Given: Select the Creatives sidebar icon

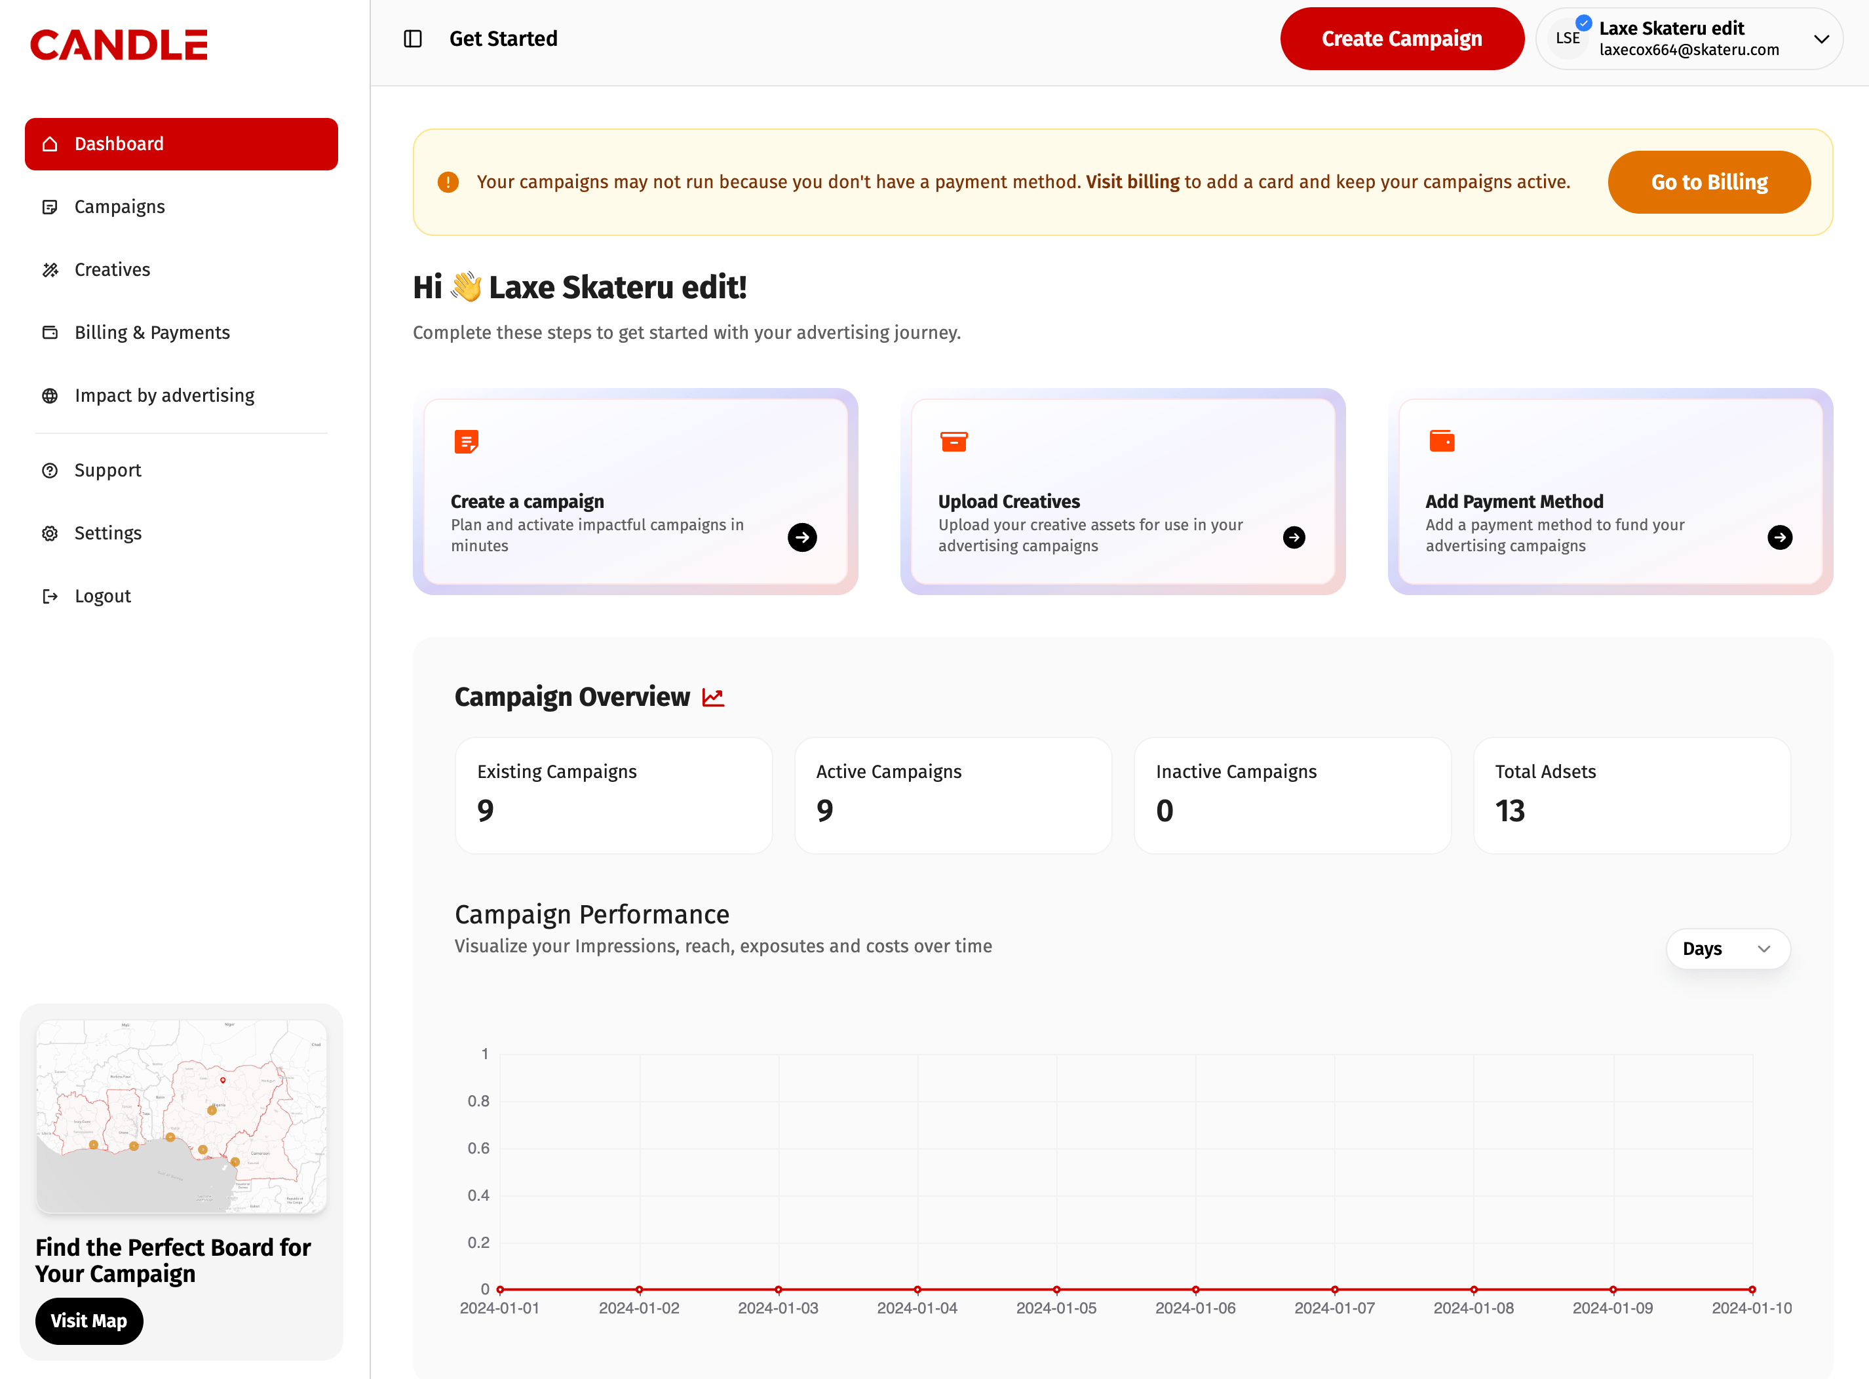Looking at the screenshot, I should pos(50,269).
